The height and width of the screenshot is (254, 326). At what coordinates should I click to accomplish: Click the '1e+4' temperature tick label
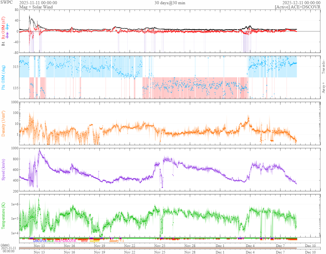pos(15,233)
